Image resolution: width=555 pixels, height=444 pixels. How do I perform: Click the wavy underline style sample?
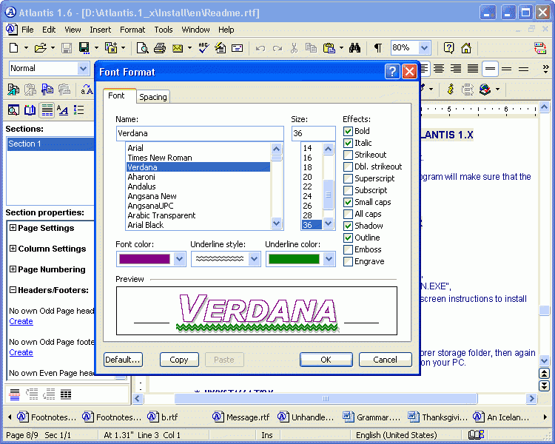[220, 259]
